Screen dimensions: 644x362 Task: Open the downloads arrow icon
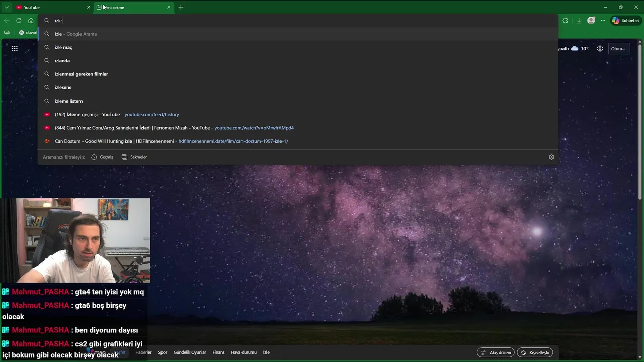(x=579, y=21)
